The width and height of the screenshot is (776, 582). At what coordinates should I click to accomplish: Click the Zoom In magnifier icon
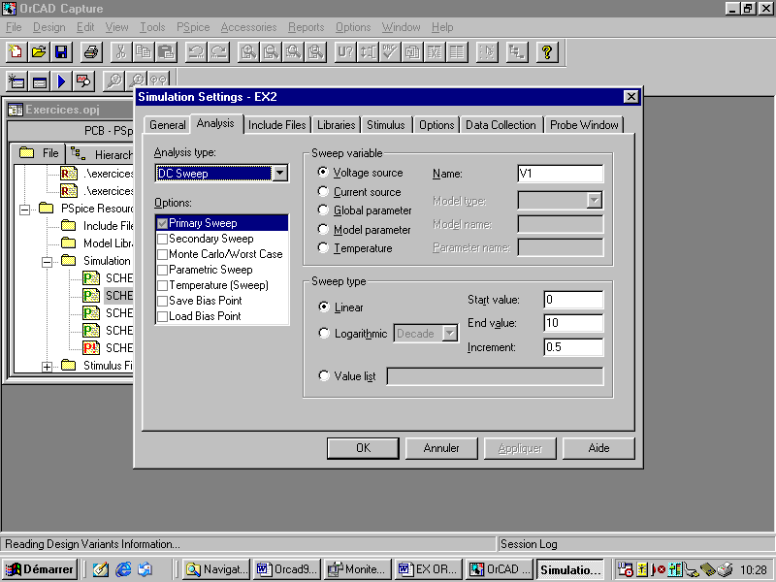coord(248,52)
